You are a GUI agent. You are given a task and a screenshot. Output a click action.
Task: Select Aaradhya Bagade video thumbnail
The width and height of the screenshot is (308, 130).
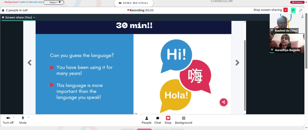287,43
